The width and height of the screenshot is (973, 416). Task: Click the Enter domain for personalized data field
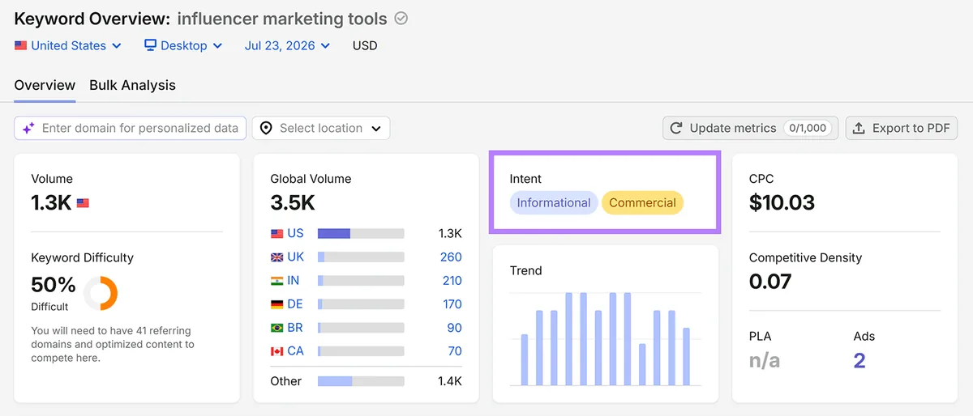tap(131, 128)
